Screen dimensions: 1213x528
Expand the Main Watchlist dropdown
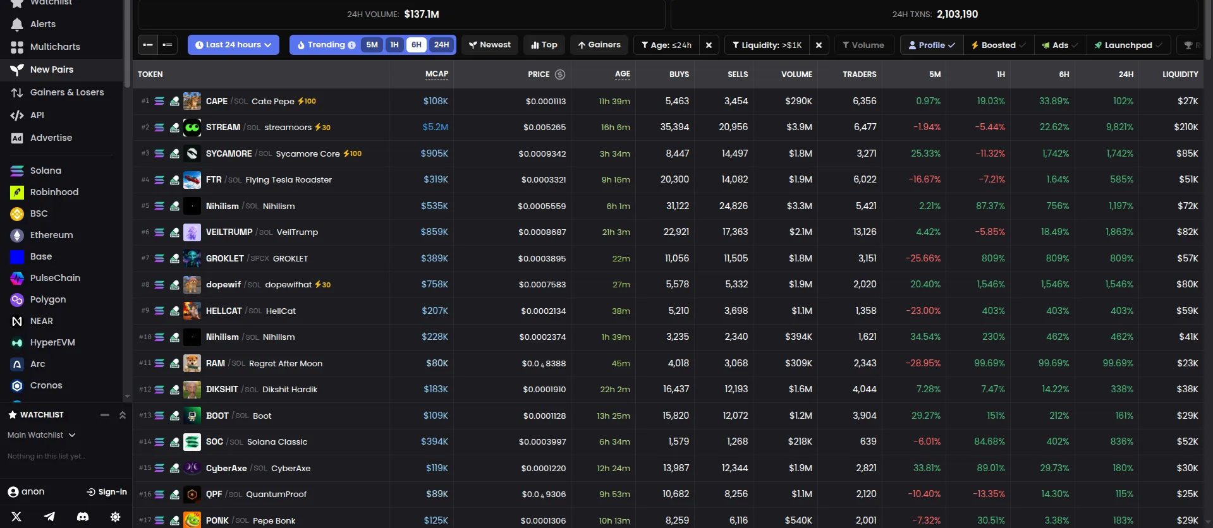[x=41, y=435]
